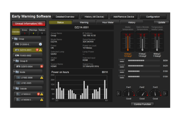The width and height of the screenshot is (180, 120).
Task: Click the Lamp1 usage bar
Action: [x=144, y=60]
